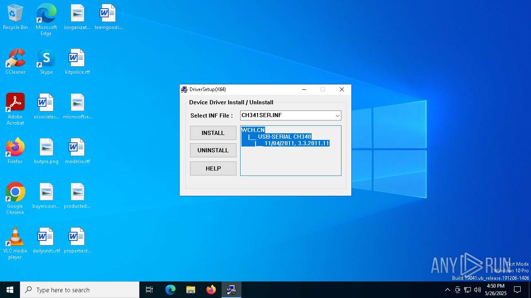Viewport: 531px width, 298px height.
Task: Open Skype desktop shortcut
Action: [46, 62]
